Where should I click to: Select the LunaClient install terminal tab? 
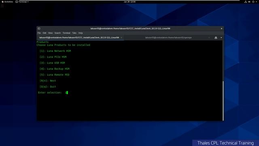point(79,38)
